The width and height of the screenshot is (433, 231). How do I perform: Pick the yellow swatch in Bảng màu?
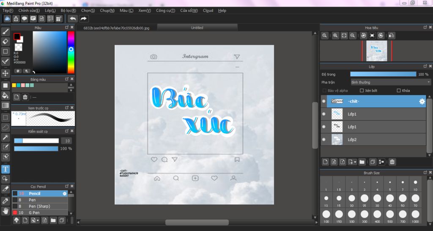click(x=14, y=85)
